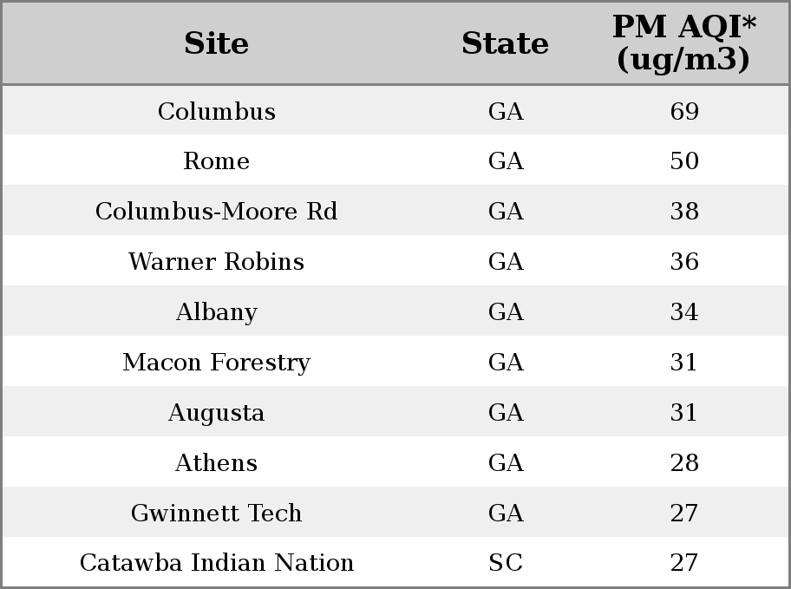Click the PM AQI* (ug/m3) column header
This screenshot has width=791, height=589.
coord(684,43)
